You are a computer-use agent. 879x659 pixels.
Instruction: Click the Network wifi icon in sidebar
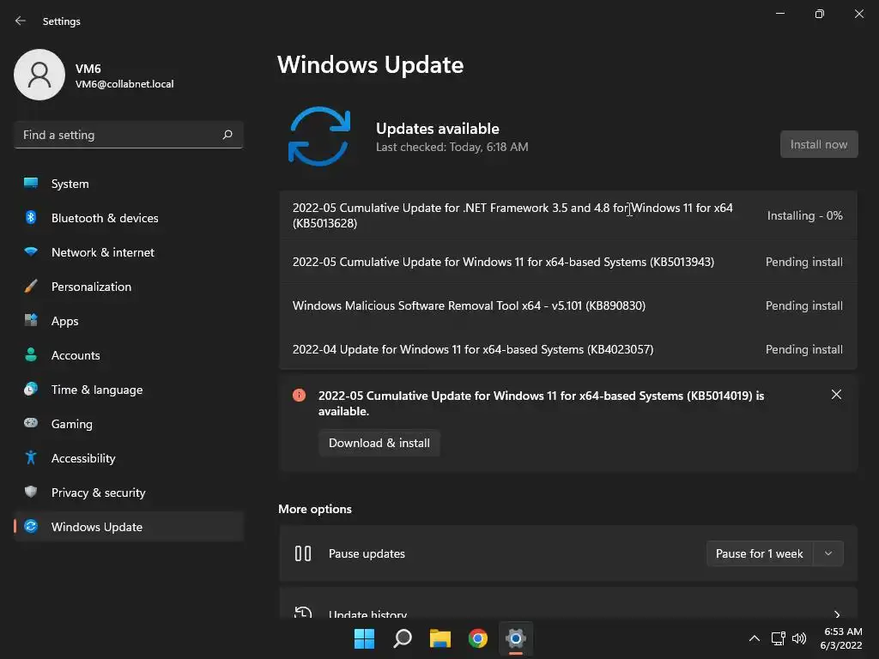tap(31, 251)
